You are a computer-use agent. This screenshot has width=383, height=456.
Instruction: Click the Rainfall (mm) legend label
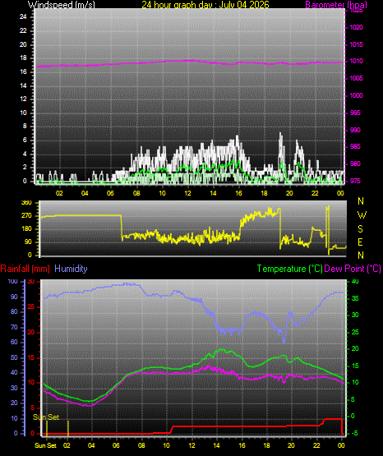coord(25,269)
